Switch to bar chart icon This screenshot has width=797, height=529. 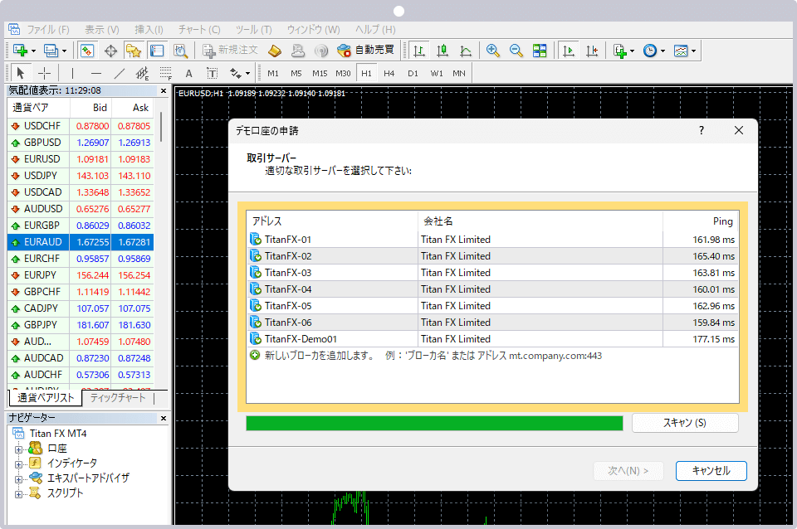click(418, 51)
